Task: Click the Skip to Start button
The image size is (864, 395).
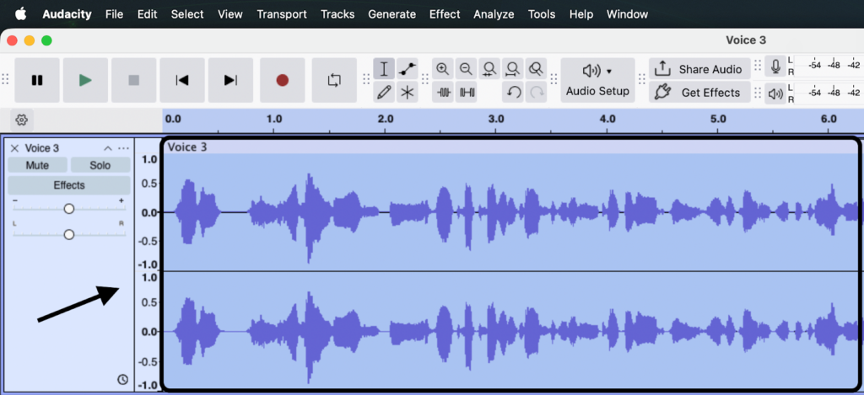Action: (181, 80)
